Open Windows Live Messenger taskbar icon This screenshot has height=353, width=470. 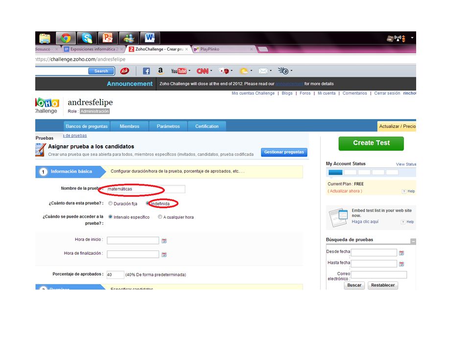129,38
